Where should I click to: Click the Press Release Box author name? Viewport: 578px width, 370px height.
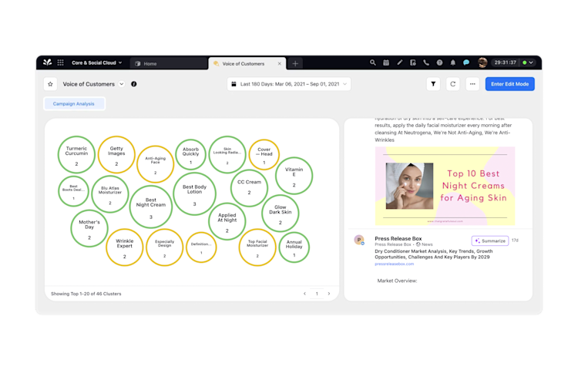[x=398, y=238]
